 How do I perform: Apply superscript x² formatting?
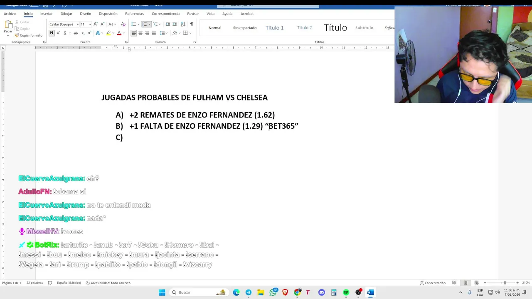pyautogui.click(x=89, y=33)
